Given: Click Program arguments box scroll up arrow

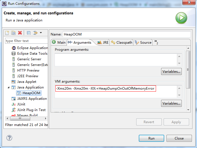Looking at the screenshot, I should click(179, 56).
